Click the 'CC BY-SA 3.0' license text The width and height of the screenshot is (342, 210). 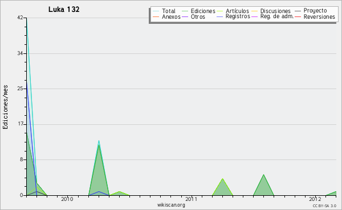pos(324,205)
